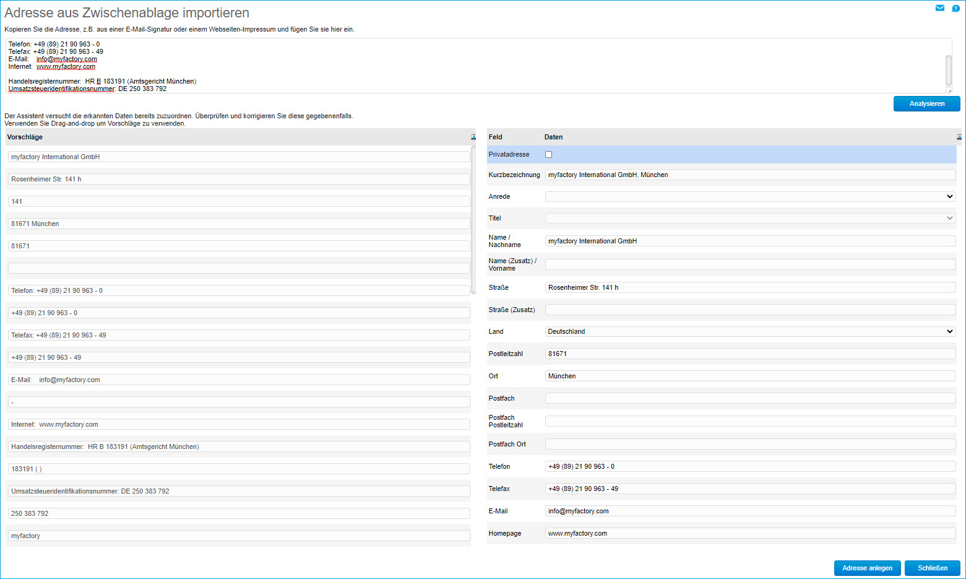Expand the Titel dropdown
966x579 pixels.
click(750, 218)
